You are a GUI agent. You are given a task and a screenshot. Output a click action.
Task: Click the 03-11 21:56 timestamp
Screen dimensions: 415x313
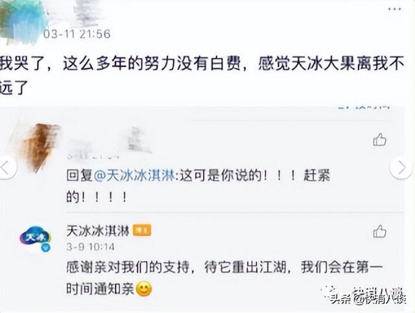coord(77,34)
